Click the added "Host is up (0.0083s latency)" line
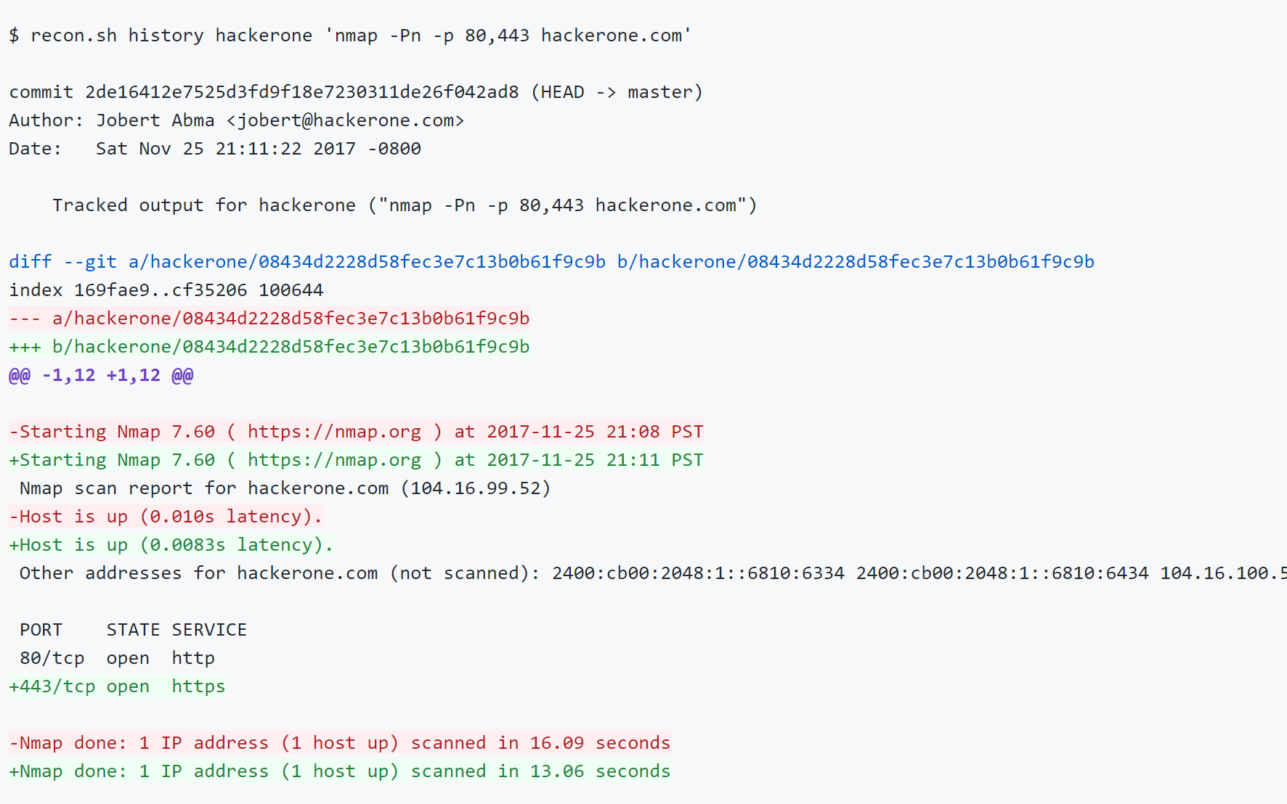The height and width of the screenshot is (804, 1287). click(171, 545)
